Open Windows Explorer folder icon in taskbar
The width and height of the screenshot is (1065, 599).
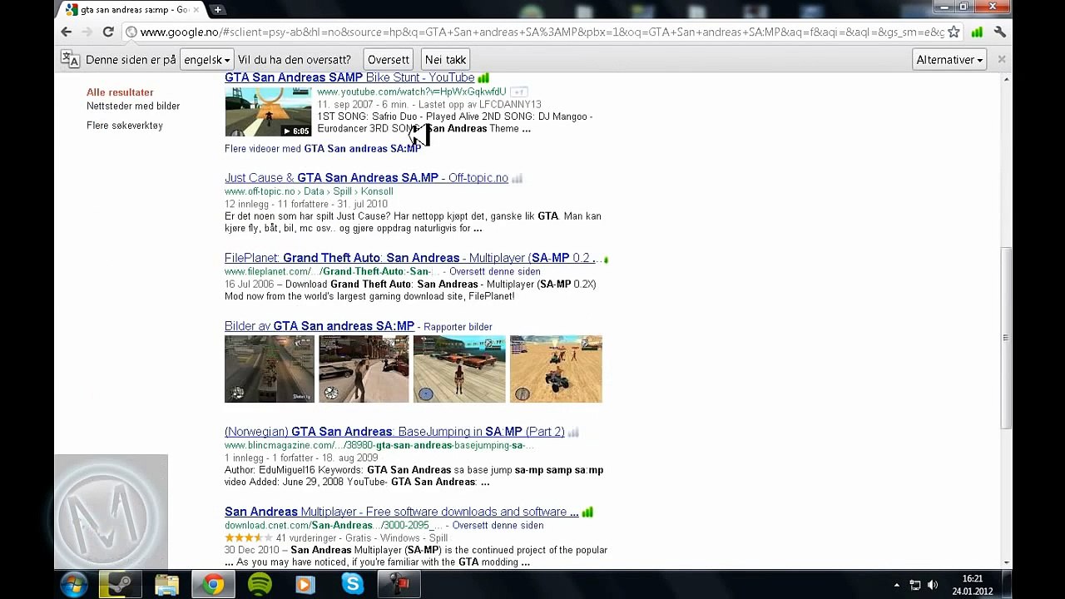(x=166, y=585)
